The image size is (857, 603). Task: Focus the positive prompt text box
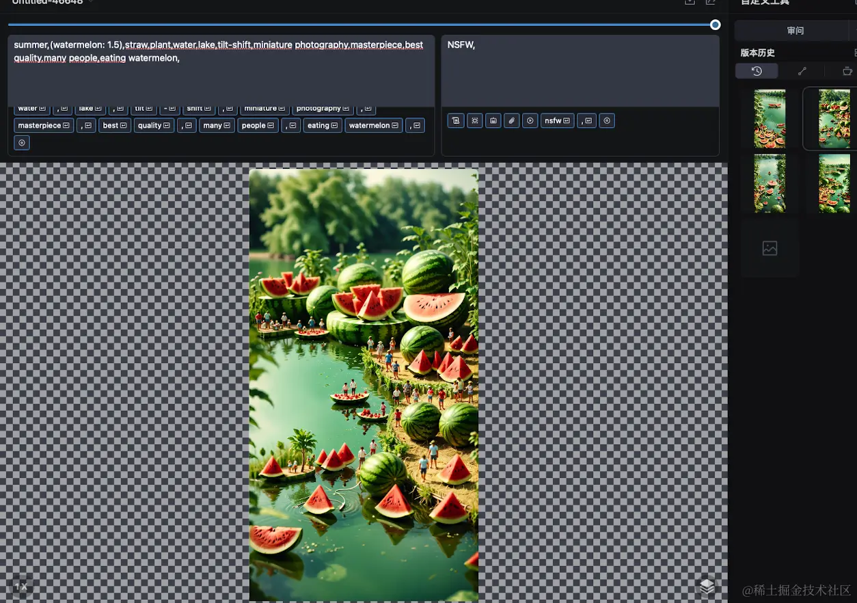tap(221, 71)
